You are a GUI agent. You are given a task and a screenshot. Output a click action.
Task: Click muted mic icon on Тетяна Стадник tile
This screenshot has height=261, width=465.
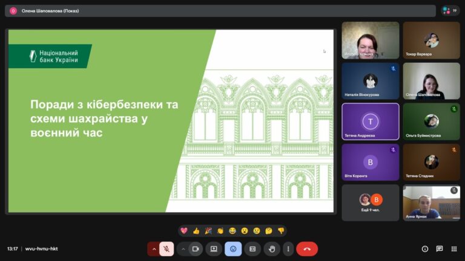tap(453, 150)
